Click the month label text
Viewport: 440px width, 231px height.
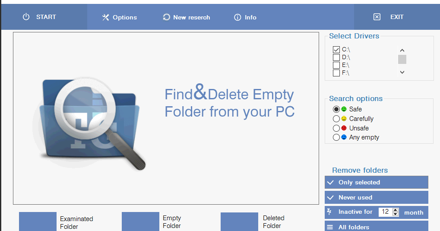click(414, 212)
